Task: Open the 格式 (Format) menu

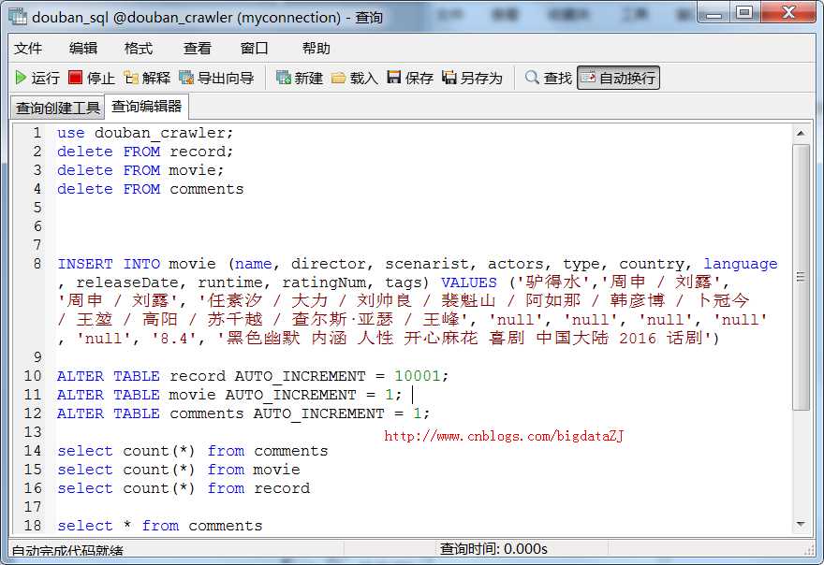Action: click(x=139, y=49)
